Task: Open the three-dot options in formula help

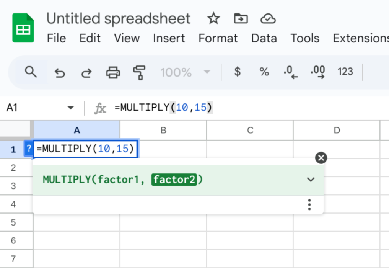Action: pyautogui.click(x=309, y=205)
